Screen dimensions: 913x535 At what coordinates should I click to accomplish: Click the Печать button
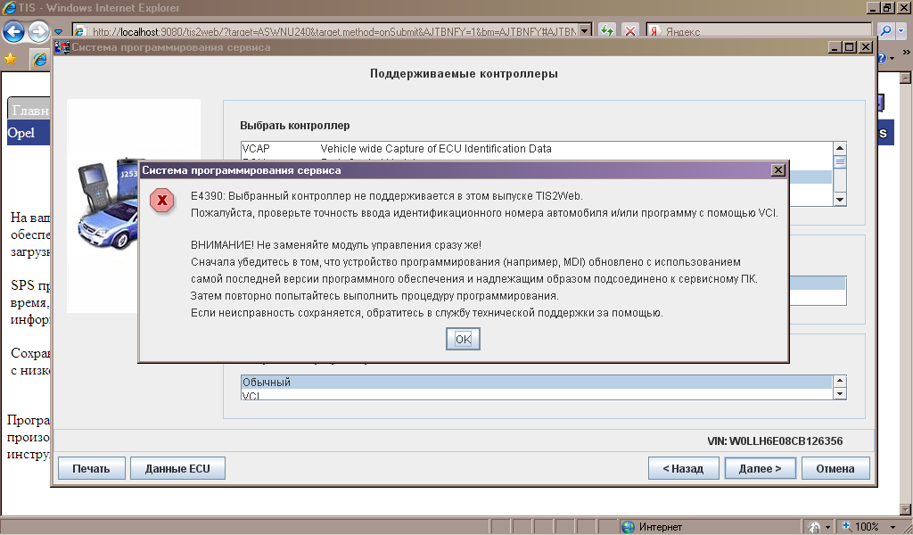[92, 469]
